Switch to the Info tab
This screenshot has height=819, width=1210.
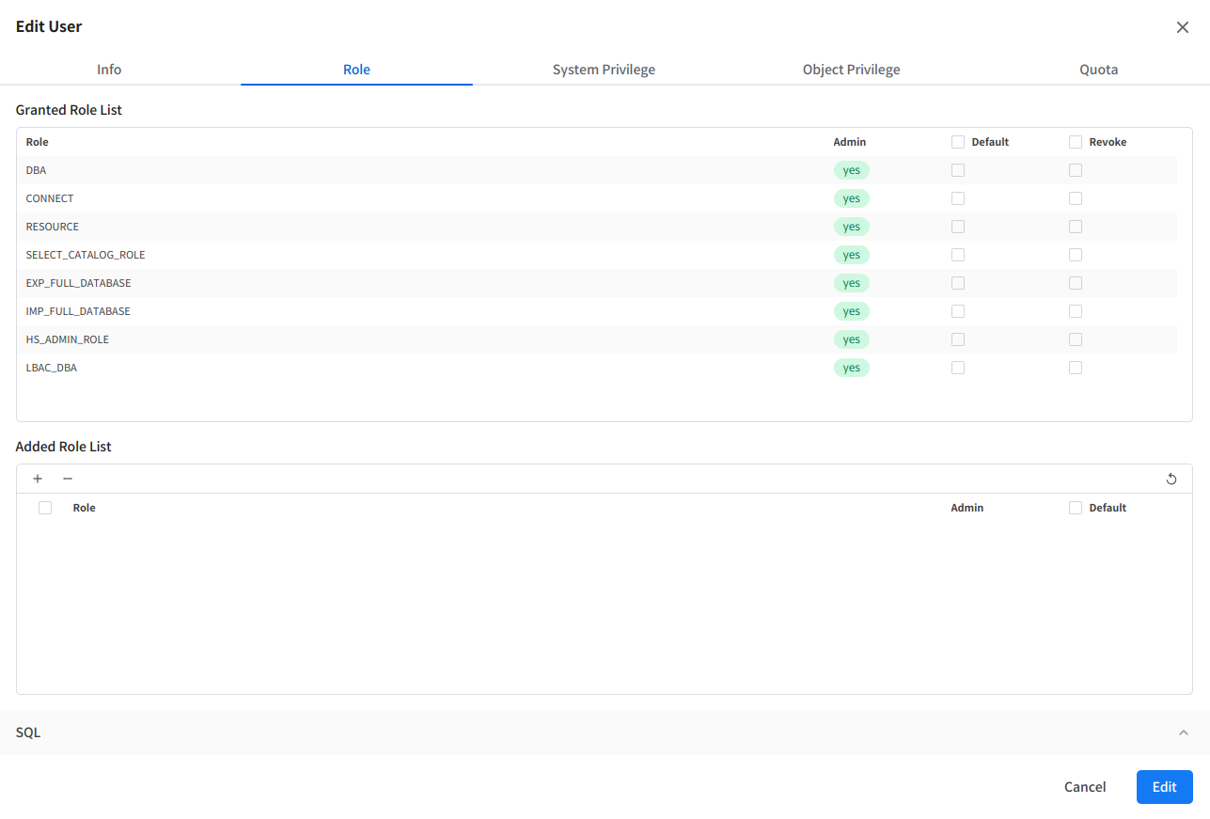point(109,70)
